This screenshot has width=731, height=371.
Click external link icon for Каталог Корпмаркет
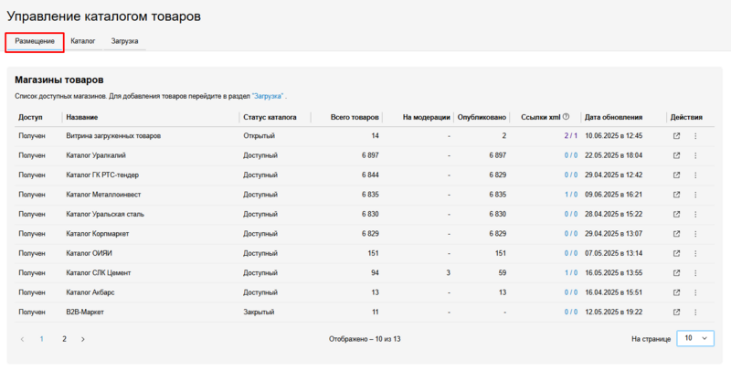676,234
